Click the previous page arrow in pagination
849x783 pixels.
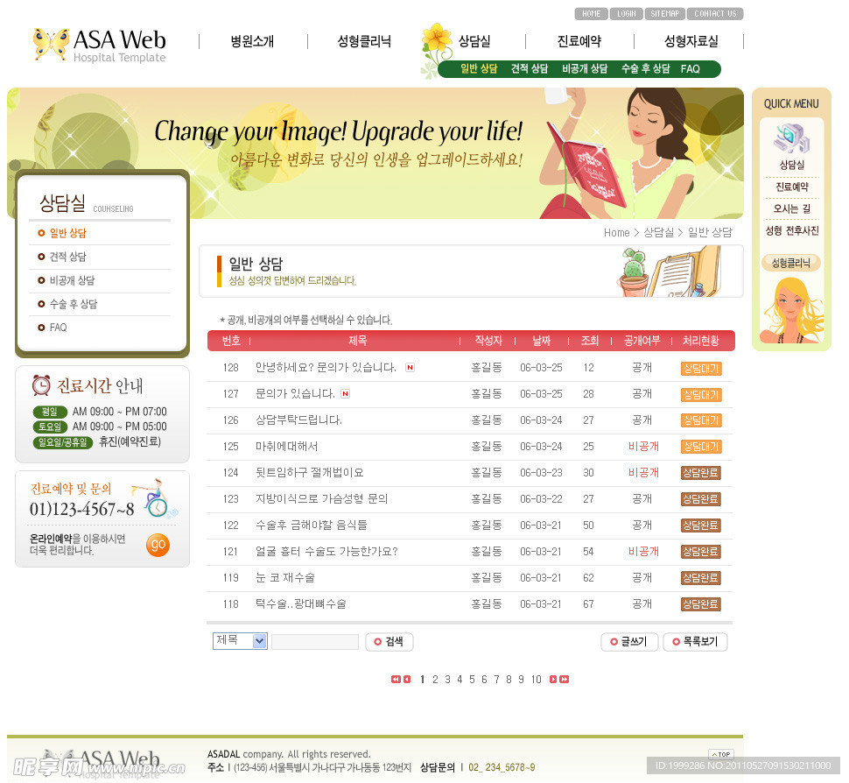coord(407,680)
